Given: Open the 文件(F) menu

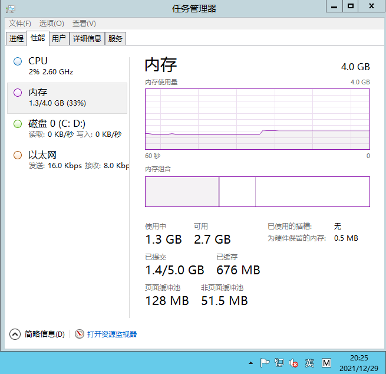Looking at the screenshot, I should 20,24.
